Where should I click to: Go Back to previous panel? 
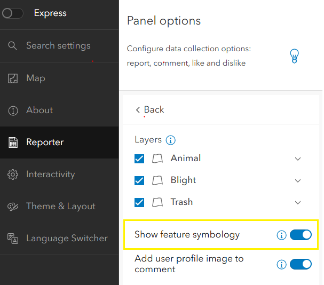coord(150,110)
